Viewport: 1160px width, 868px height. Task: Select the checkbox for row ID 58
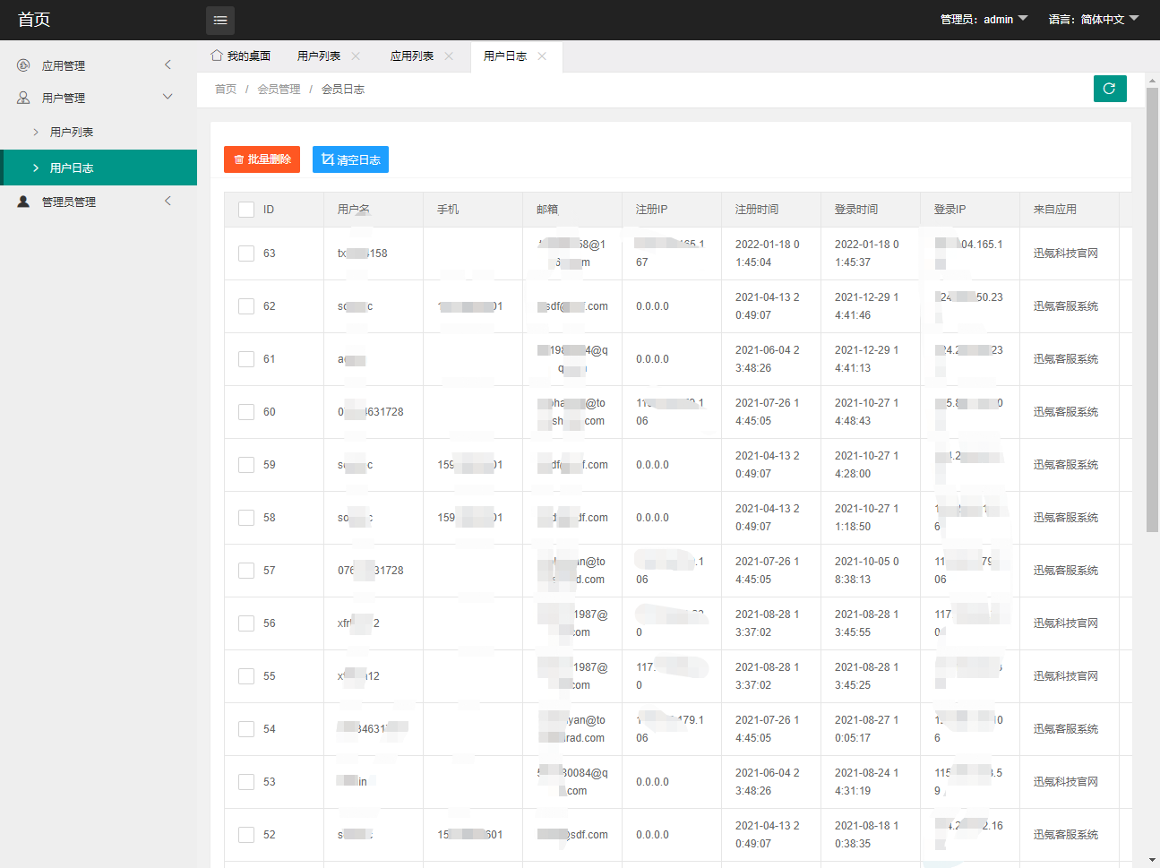pyautogui.click(x=246, y=518)
